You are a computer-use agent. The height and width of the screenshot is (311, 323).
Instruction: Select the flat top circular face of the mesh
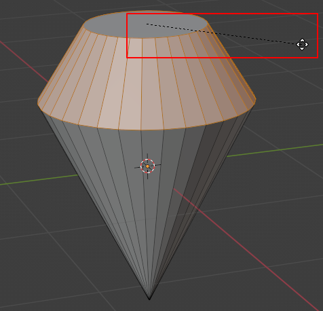146,24
